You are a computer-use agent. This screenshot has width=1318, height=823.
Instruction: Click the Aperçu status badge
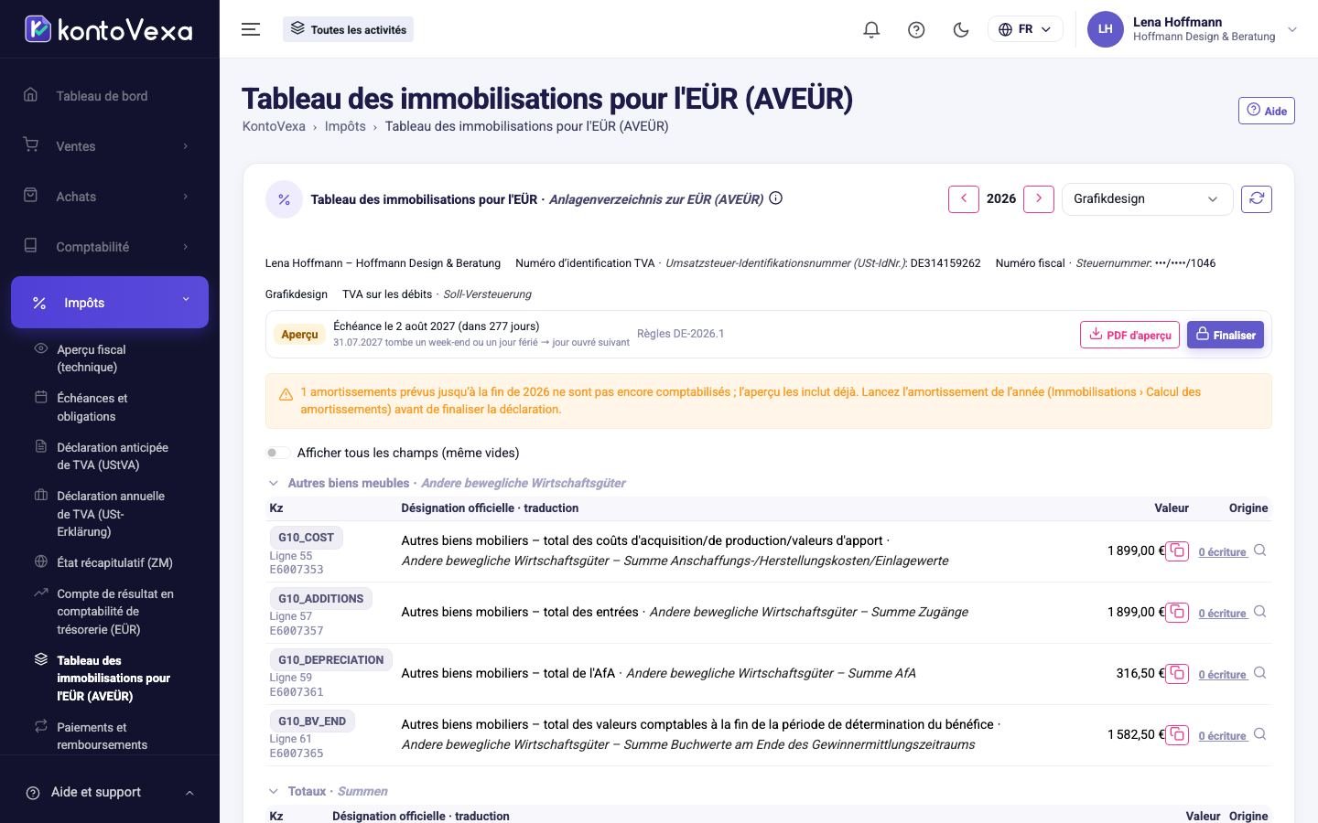click(299, 335)
